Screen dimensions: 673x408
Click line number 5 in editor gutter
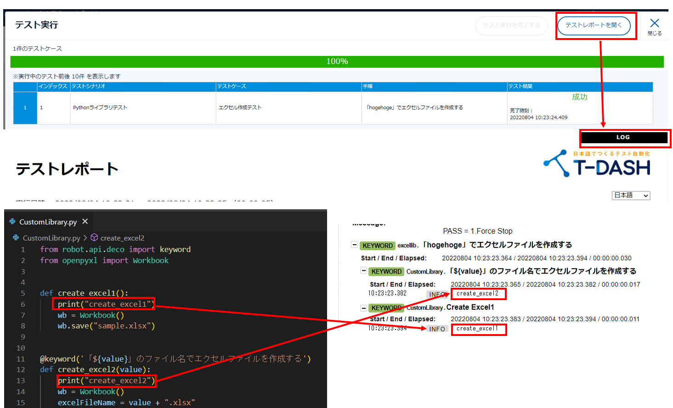(x=23, y=293)
